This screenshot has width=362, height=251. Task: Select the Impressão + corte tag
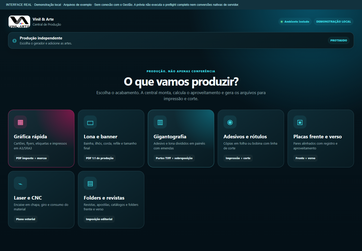(x=238, y=158)
